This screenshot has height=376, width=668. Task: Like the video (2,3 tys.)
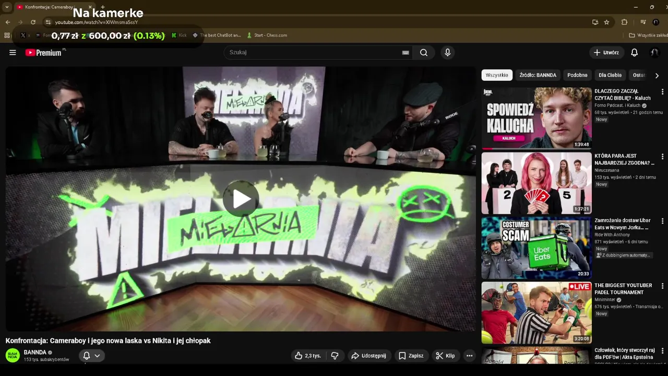point(307,356)
